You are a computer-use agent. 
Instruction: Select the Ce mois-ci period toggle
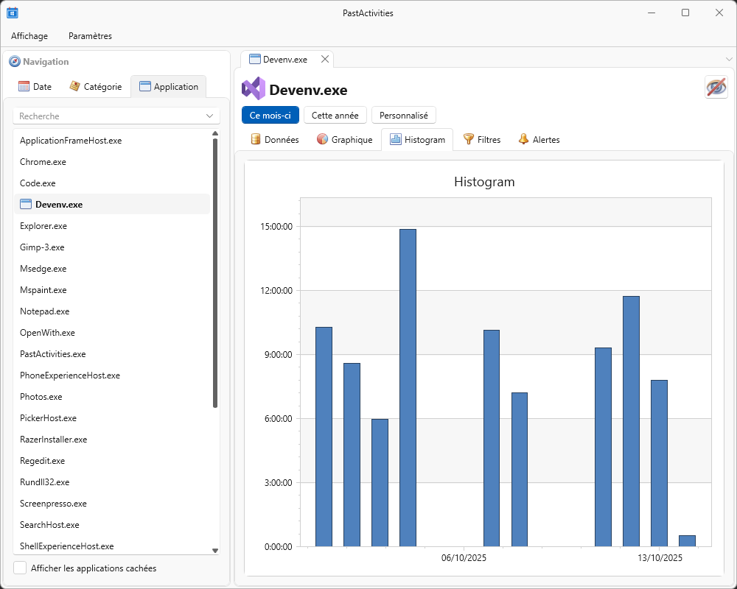270,115
